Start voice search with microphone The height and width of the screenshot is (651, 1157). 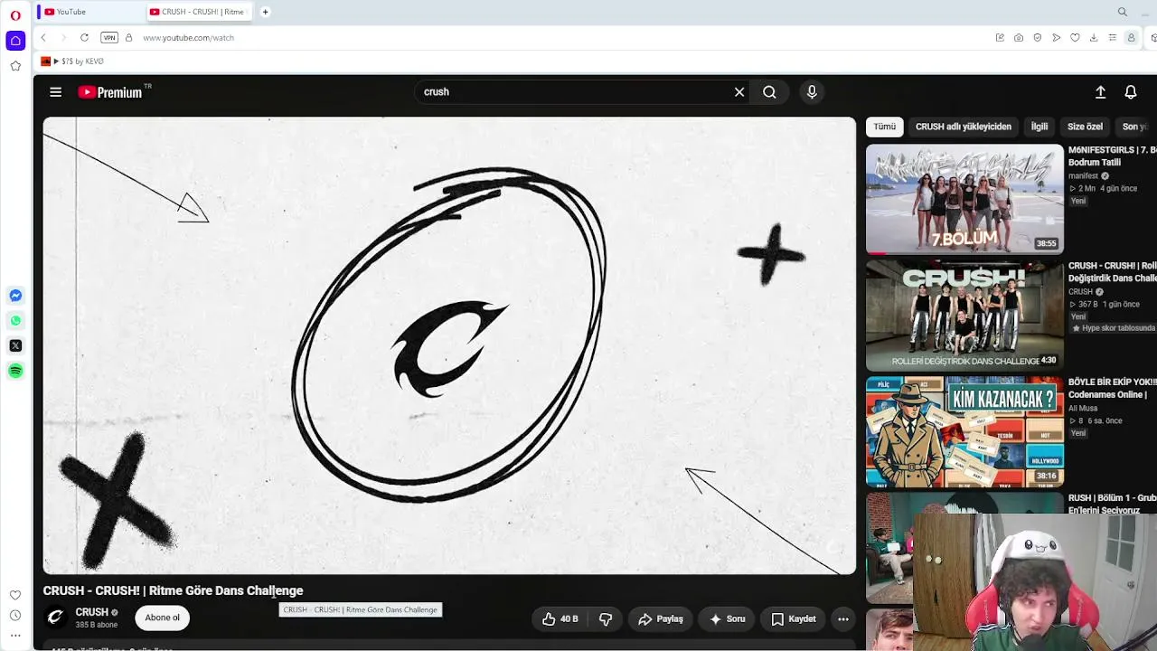pos(812,92)
